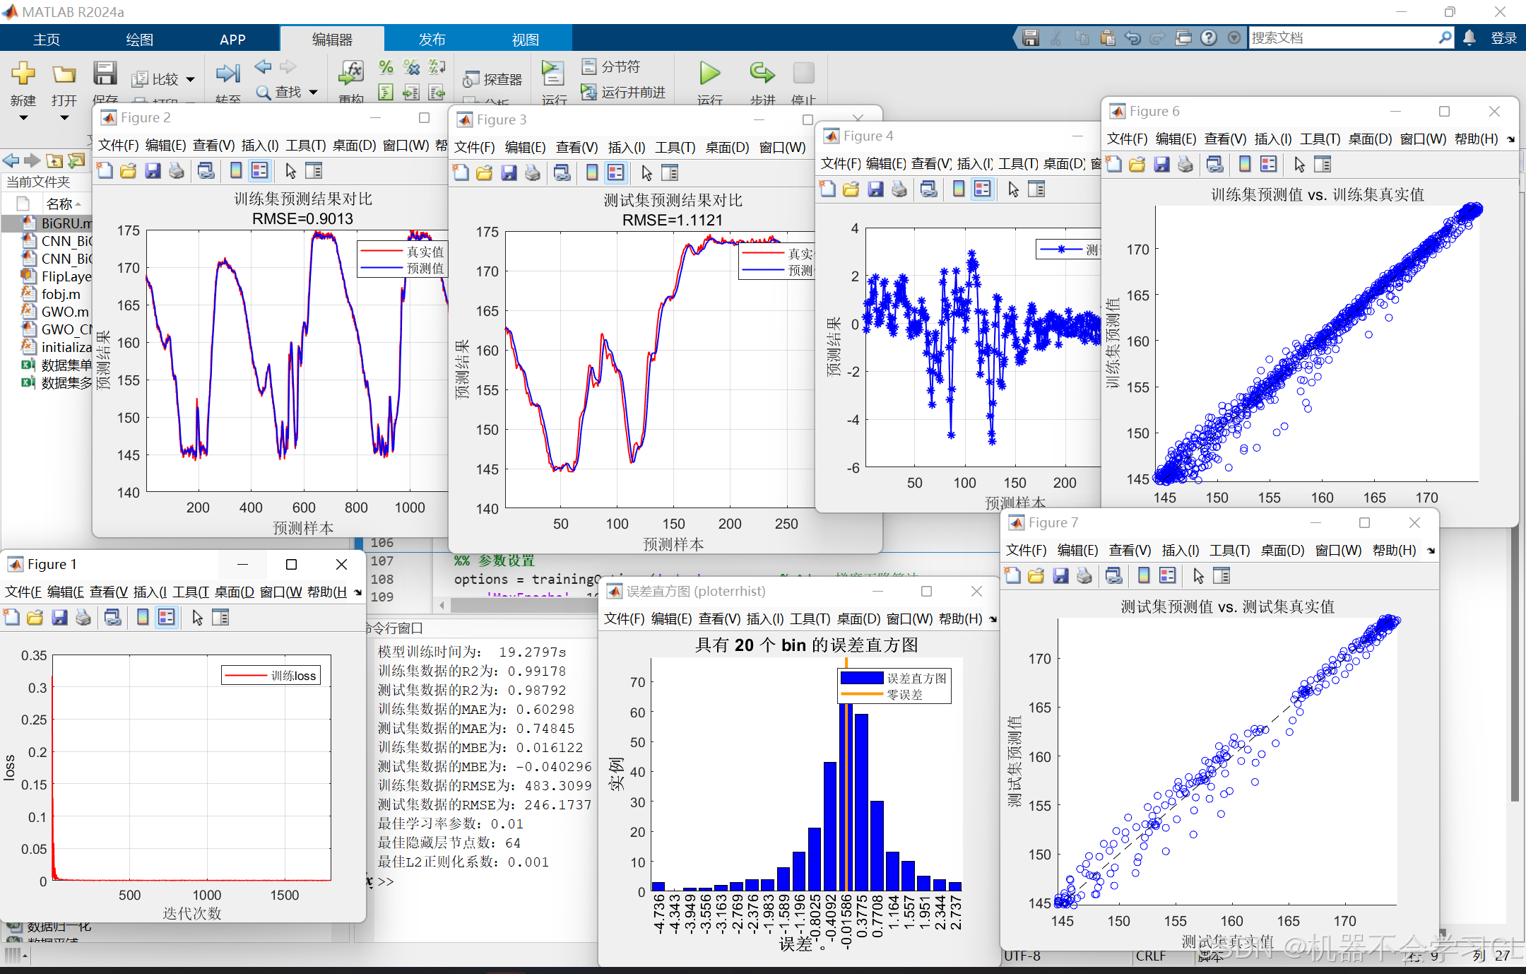Click Figure 6 edit plot arrow tool
The width and height of the screenshot is (1526, 974).
pyautogui.click(x=1299, y=165)
